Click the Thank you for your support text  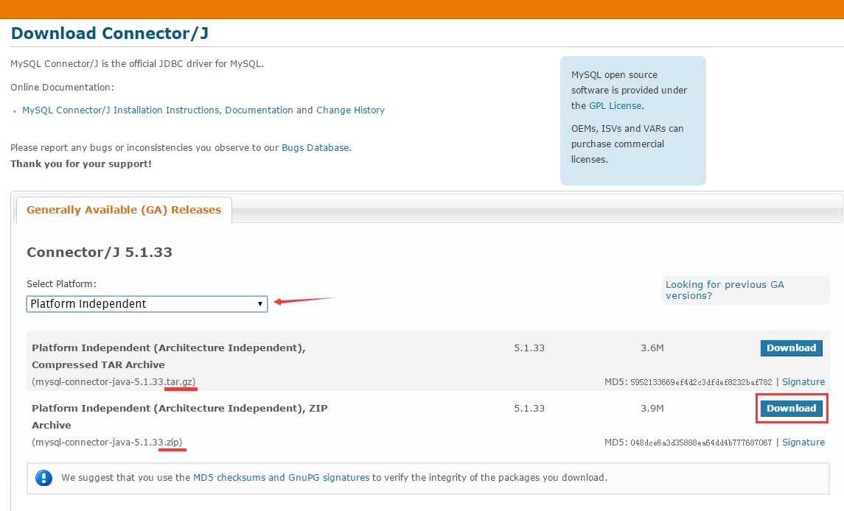[x=81, y=164]
